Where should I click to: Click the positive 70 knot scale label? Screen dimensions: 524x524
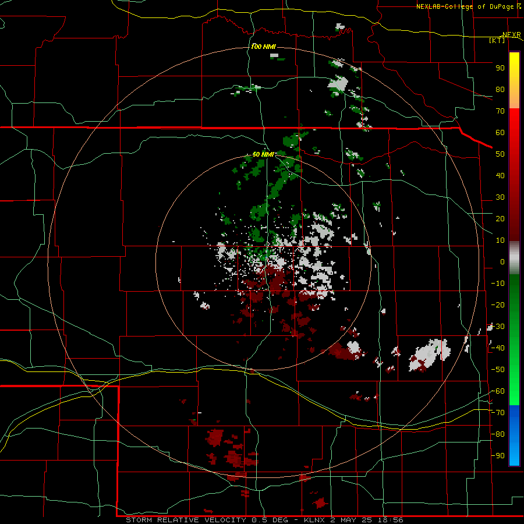[500, 111]
